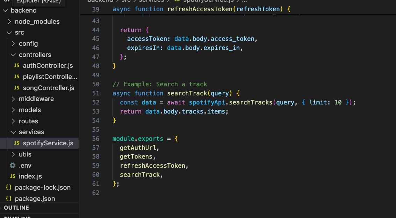Click refreshAccessToken export on line 59
The height and width of the screenshot is (218, 396).
152,166
